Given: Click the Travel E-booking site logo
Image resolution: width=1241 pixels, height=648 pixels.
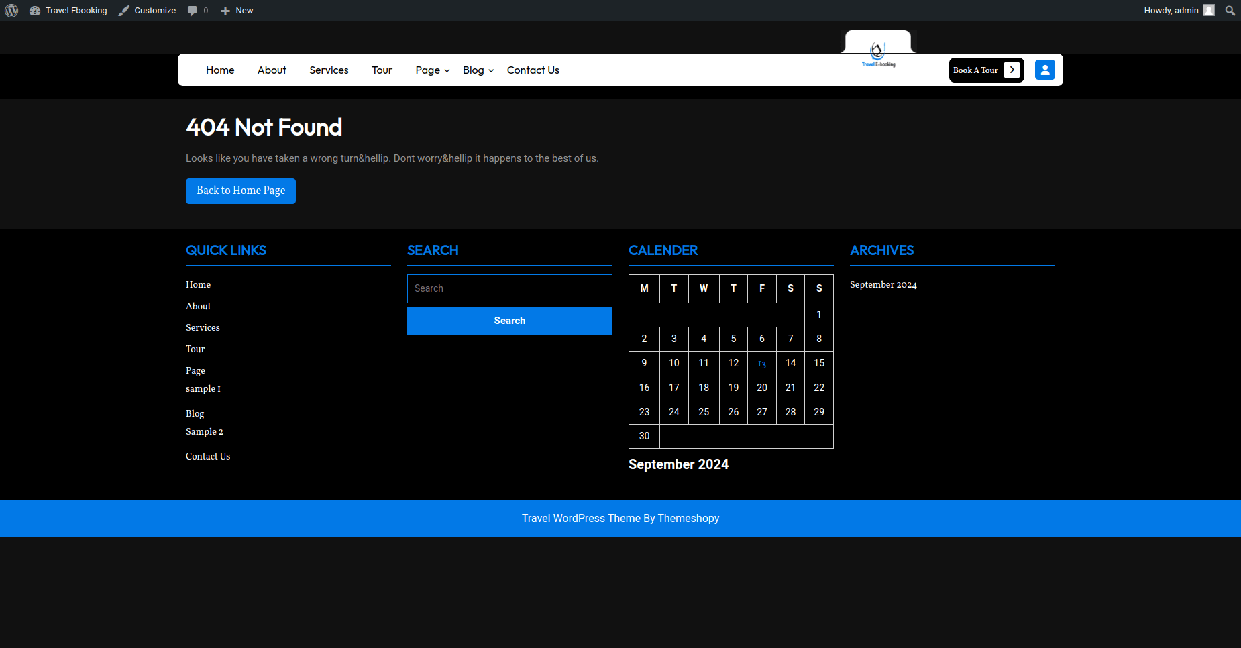Looking at the screenshot, I should [877, 54].
